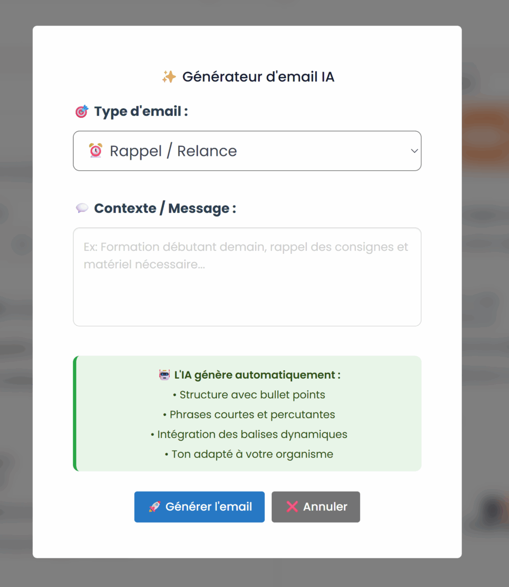Click the red X icon on Annuler

[292, 507]
